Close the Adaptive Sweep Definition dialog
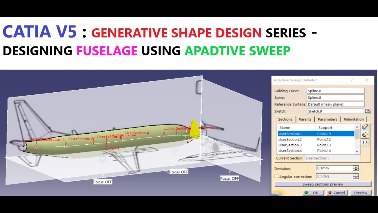This screenshot has width=378, height=213. (366, 80)
